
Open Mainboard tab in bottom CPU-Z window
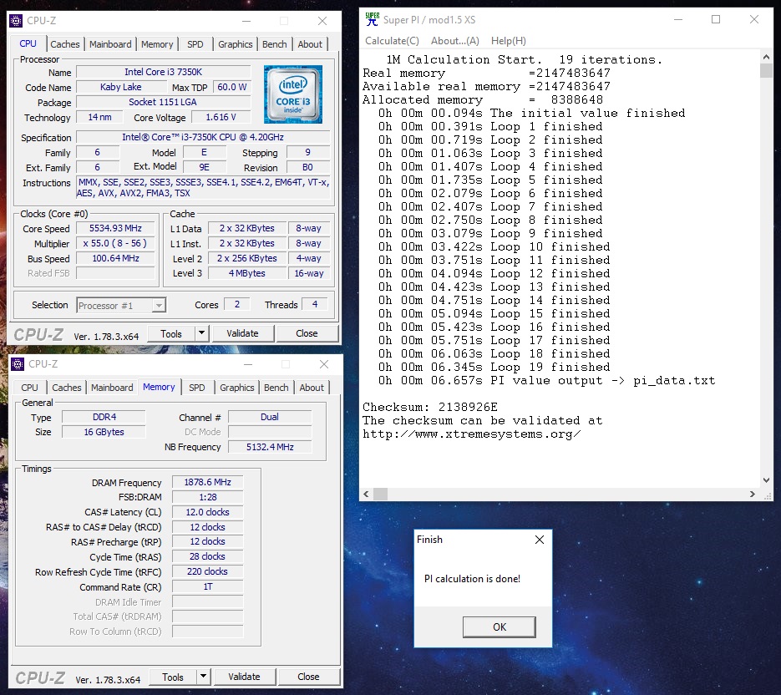coord(112,387)
